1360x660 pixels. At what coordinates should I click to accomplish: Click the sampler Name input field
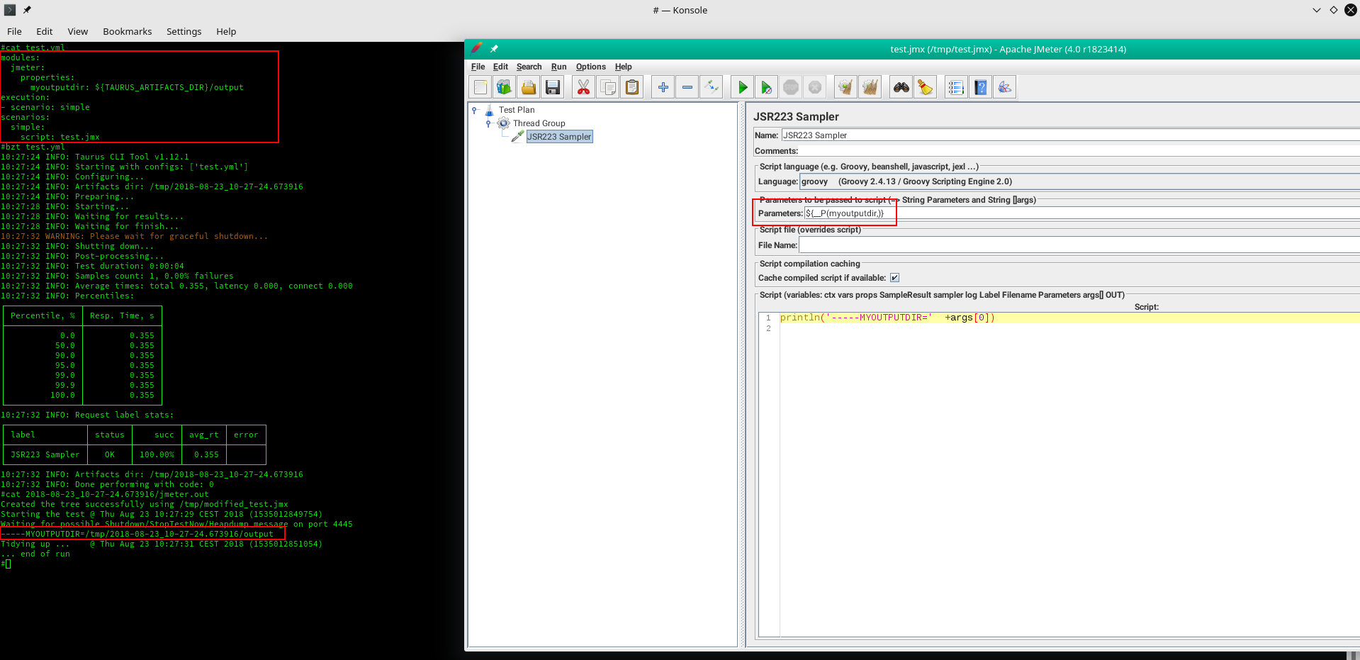coord(1070,135)
